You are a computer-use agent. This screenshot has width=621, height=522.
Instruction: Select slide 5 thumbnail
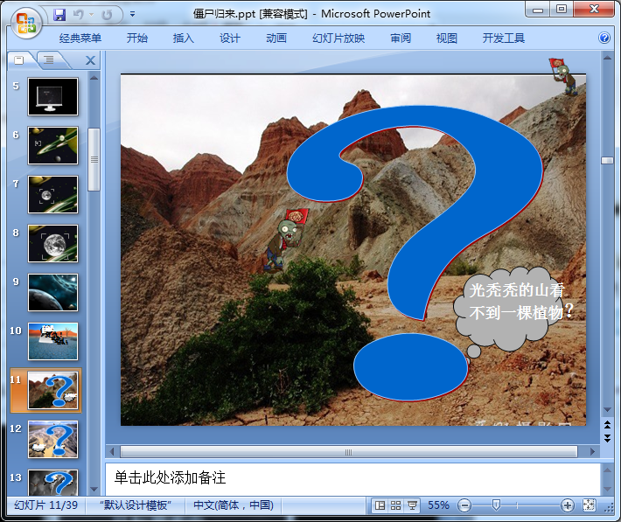point(52,97)
